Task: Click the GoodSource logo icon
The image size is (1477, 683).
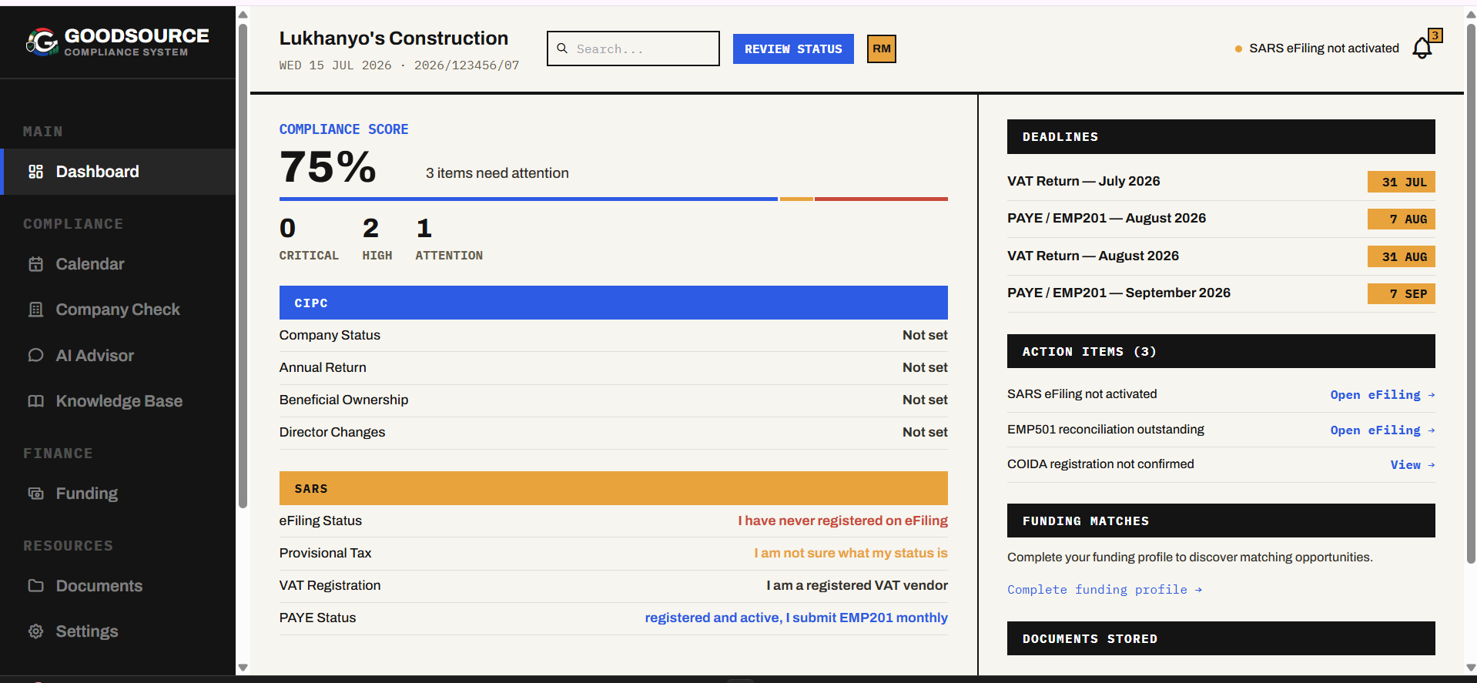Action: [x=42, y=42]
